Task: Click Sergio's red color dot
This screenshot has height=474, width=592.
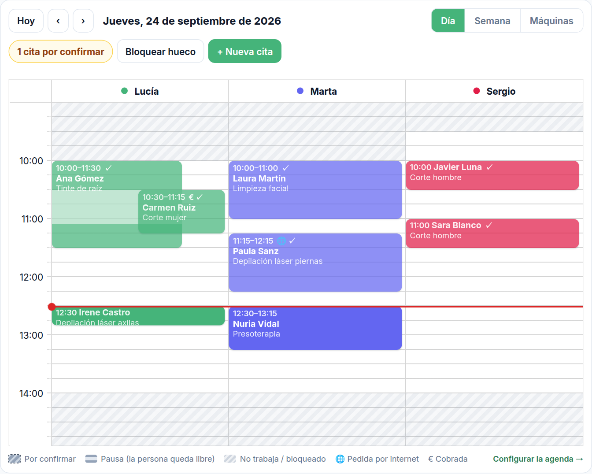Action: coord(477,91)
